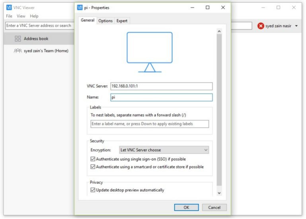Screen dimensions: 306x219
Task: Click the VNC logo icon in Properties title bar
Action: pyautogui.click(x=79, y=8)
